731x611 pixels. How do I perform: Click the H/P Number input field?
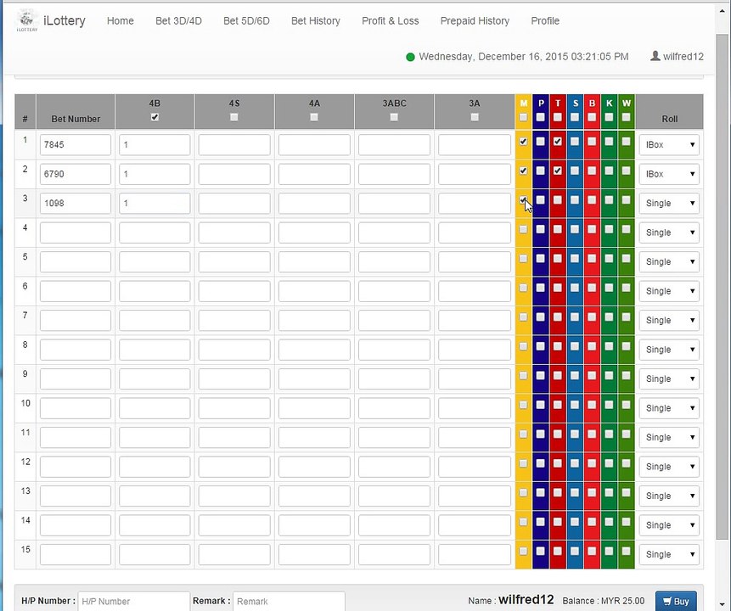click(134, 601)
